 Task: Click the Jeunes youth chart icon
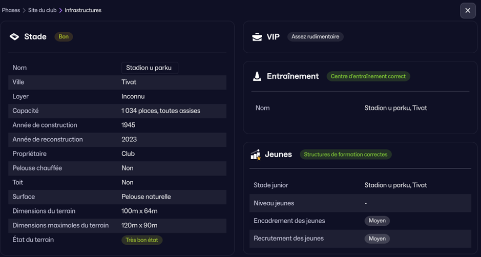(x=256, y=155)
